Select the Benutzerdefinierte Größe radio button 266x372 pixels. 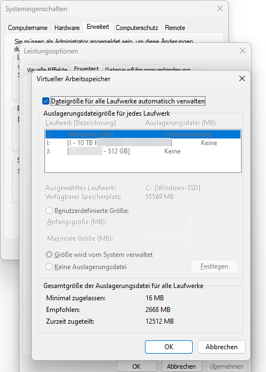49,210
